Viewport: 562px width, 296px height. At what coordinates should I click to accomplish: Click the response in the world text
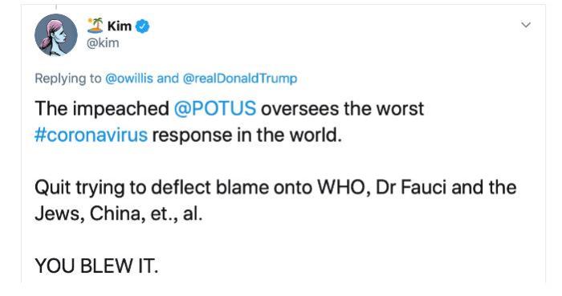pyautogui.click(x=247, y=136)
